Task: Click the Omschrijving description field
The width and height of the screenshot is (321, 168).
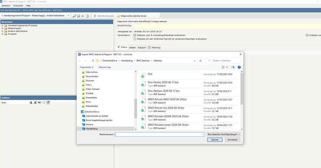Action: [x=227, y=26]
